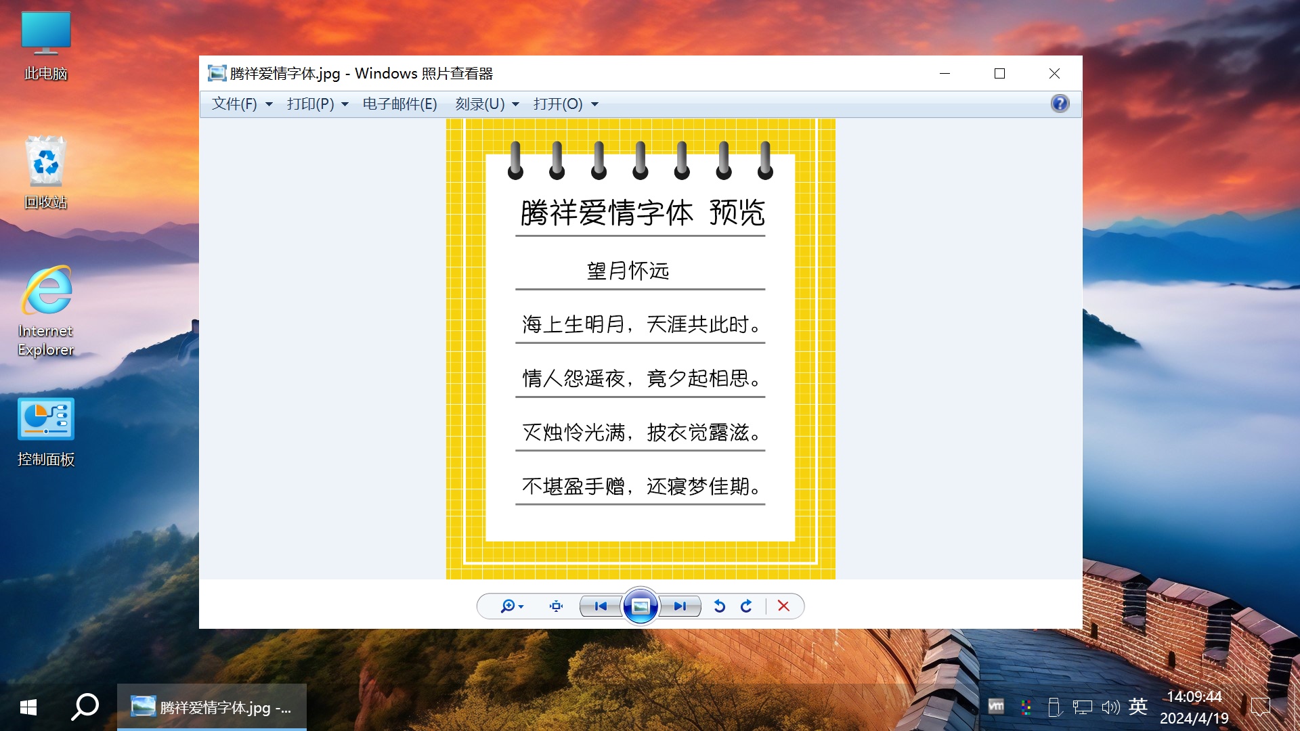
Task: Go to the previous photo
Action: click(600, 606)
